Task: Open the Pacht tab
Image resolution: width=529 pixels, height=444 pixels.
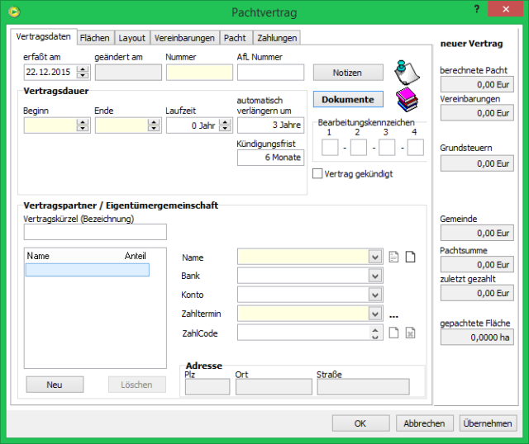Action: pyautogui.click(x=235, y=38)
